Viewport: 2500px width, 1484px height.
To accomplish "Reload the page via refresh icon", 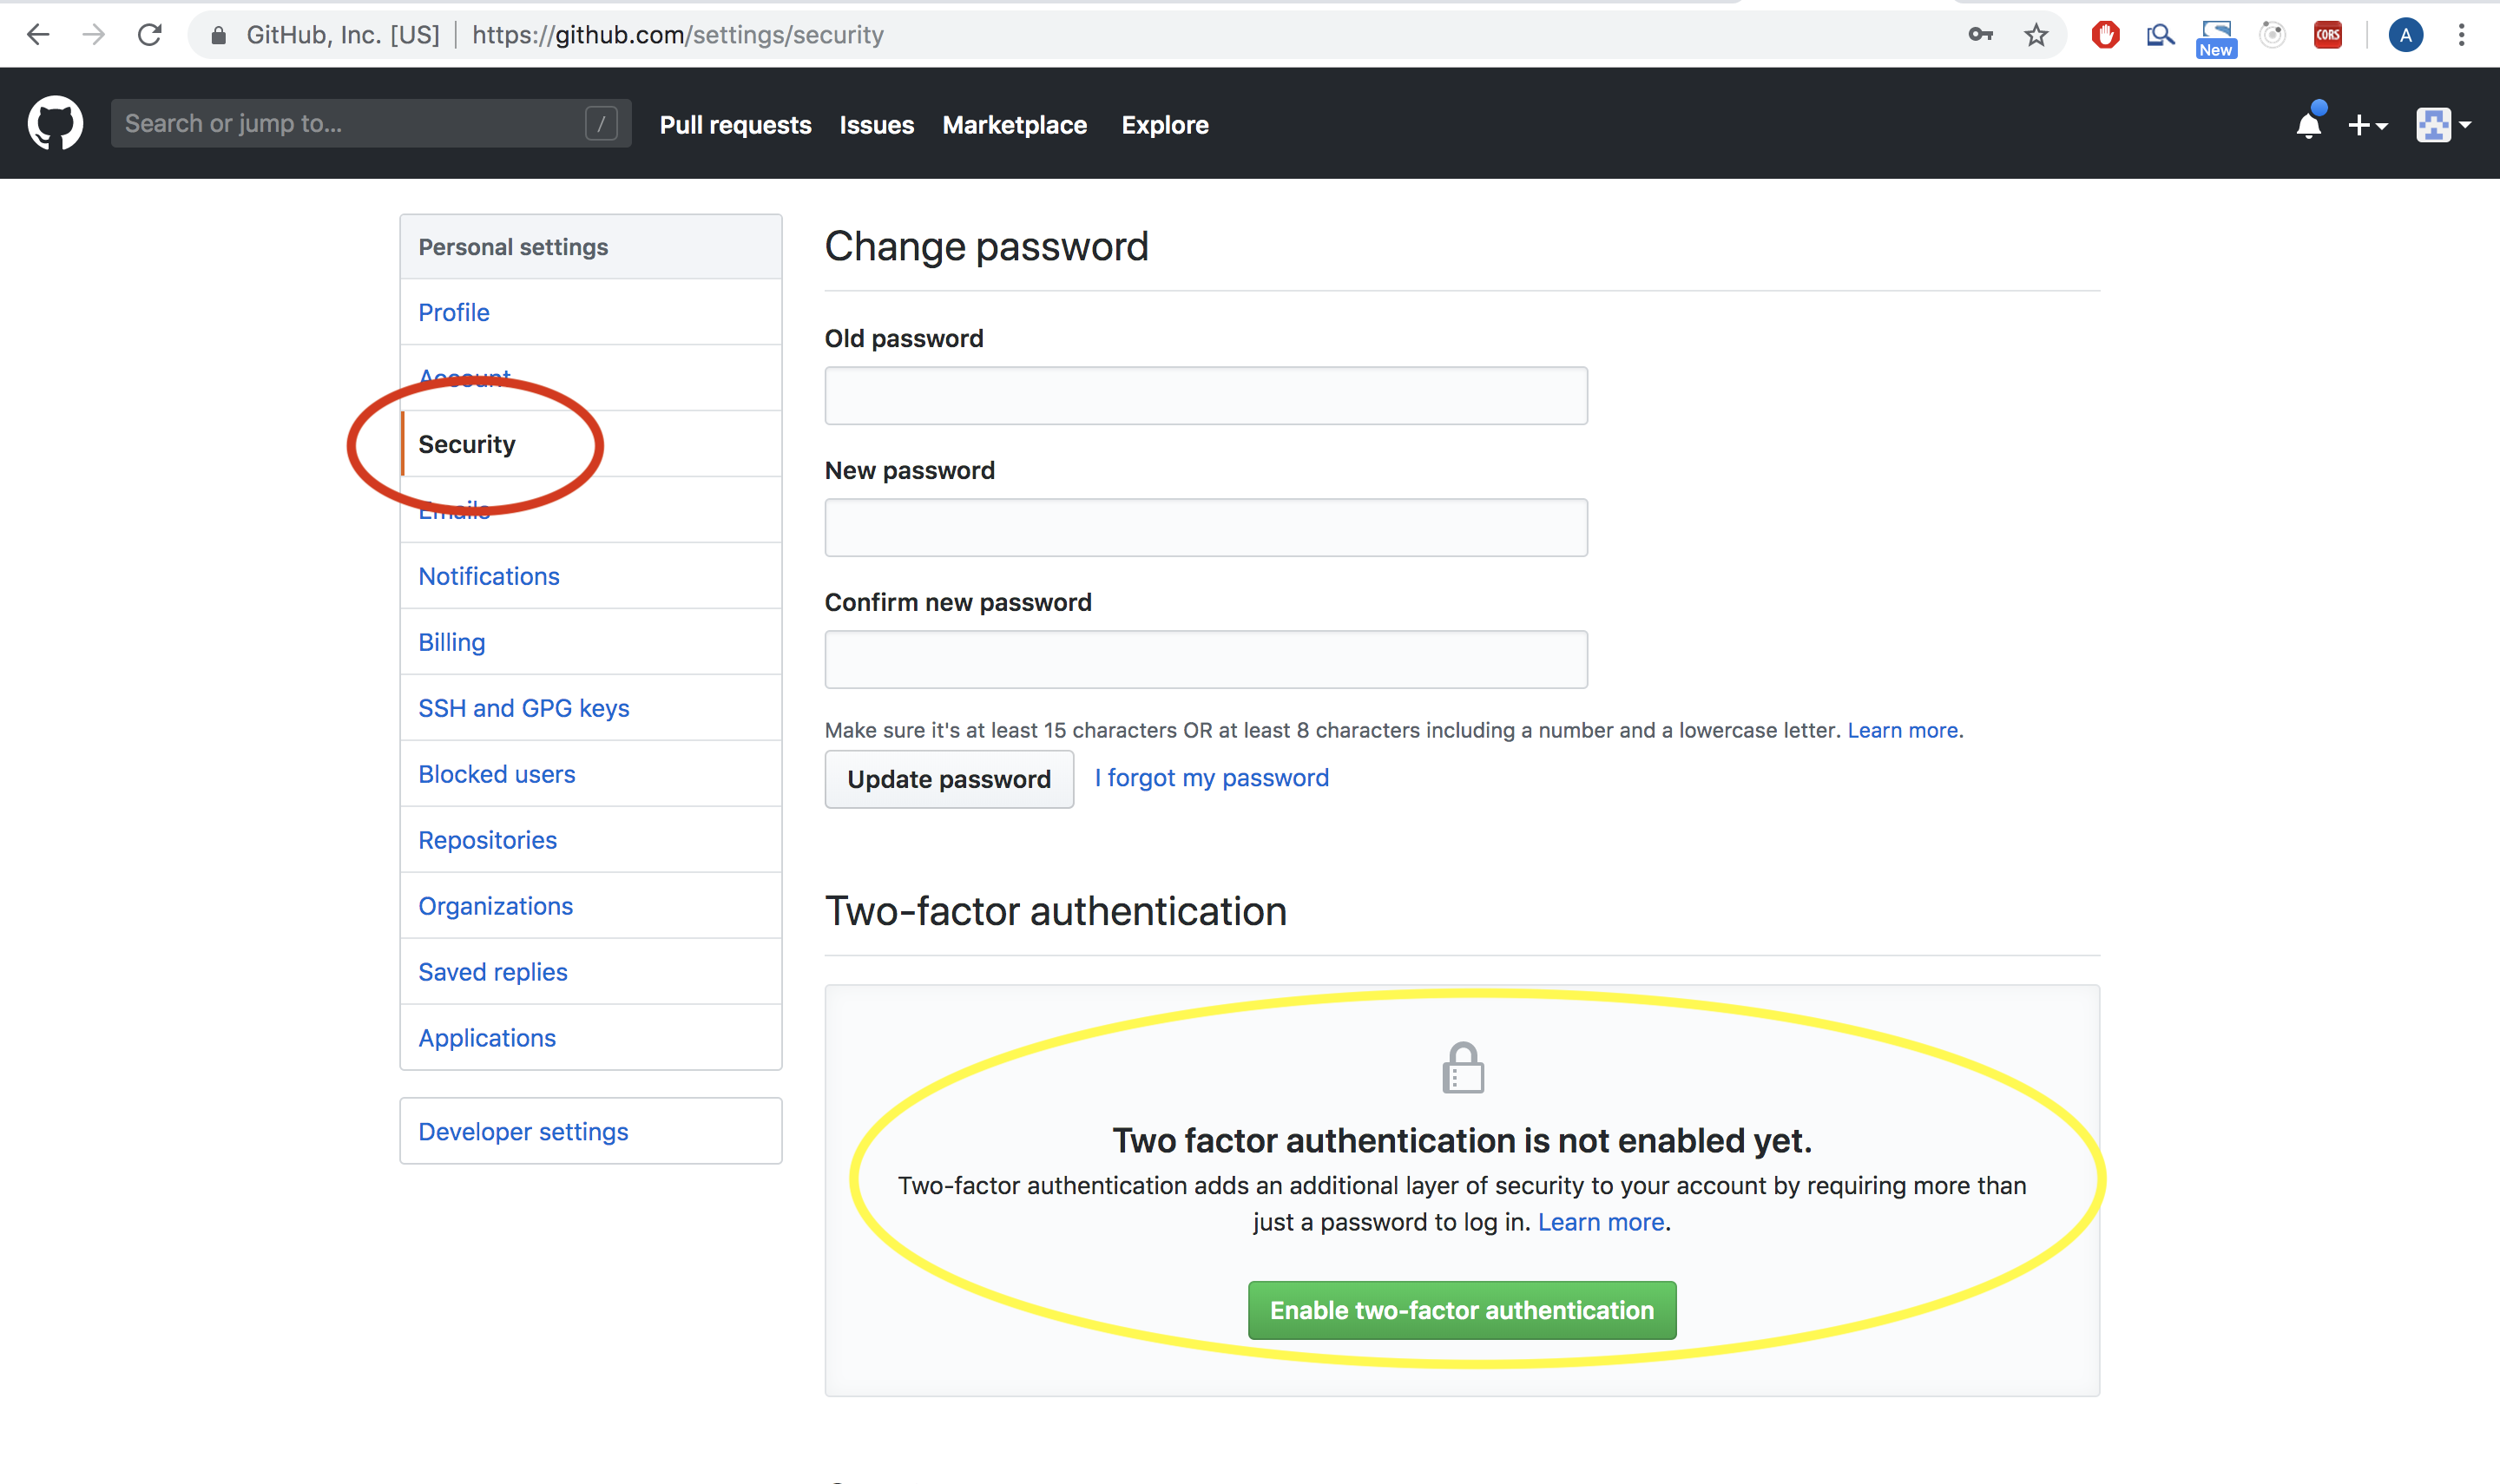I will [150, 34].
